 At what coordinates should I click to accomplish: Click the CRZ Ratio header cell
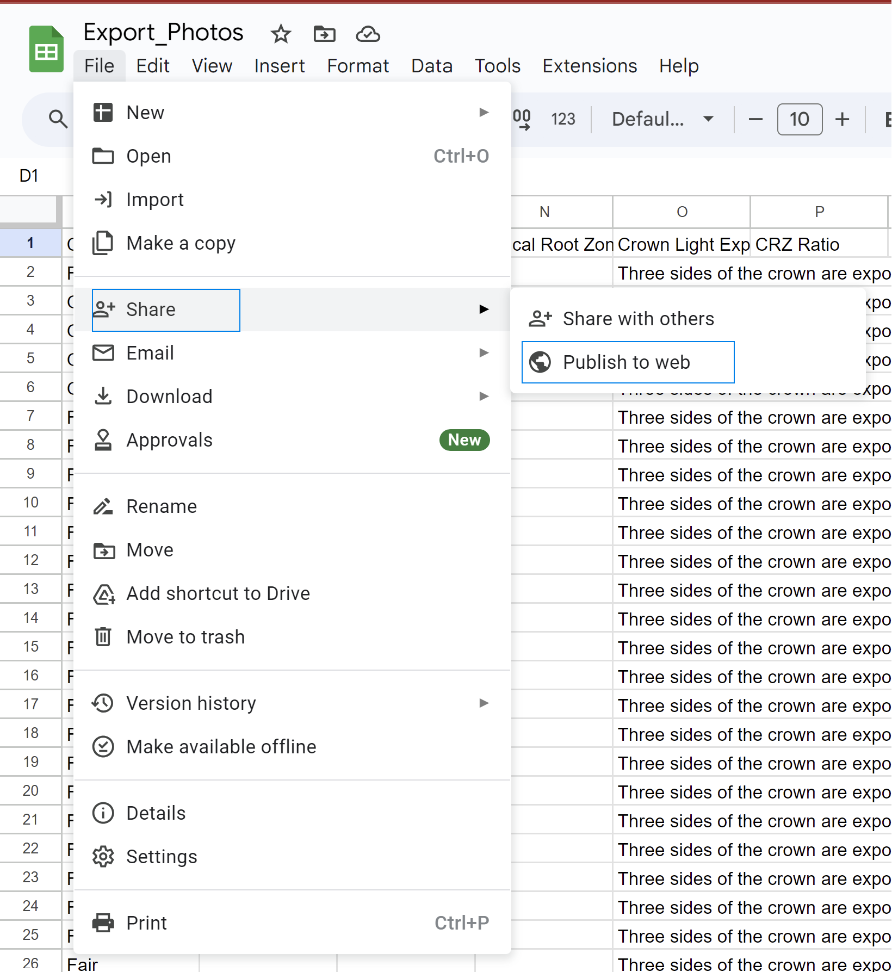819,244
